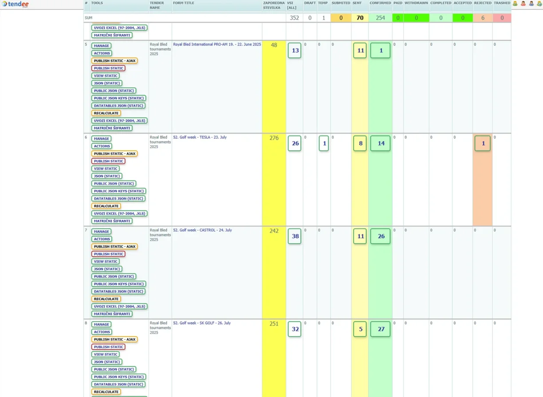Click Matrični šifranti in the CASTROL row
This screenshot has width=543, height=397.
[x=112, y=314]
